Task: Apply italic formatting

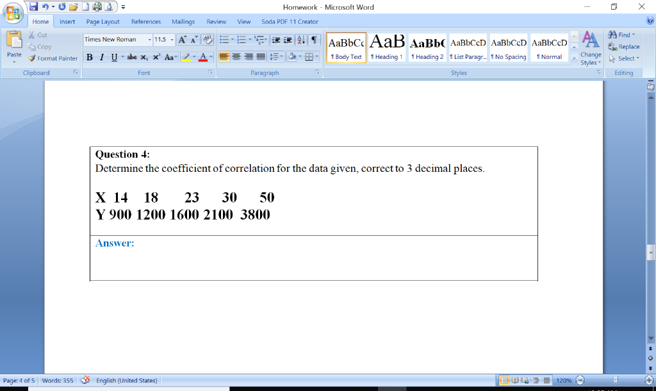Action: click(102, 56)
